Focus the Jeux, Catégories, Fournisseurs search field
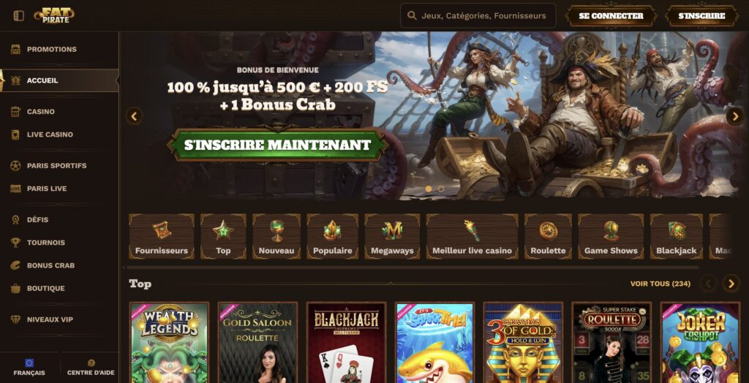Viewport: 749px width, 383px height. (478, 16)
